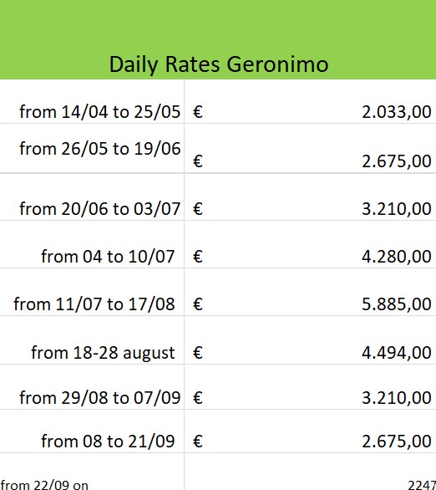436x490 pixels.
Task: Select the 3.210,00 cell in 29/08 row
Action: click(310, 387)
